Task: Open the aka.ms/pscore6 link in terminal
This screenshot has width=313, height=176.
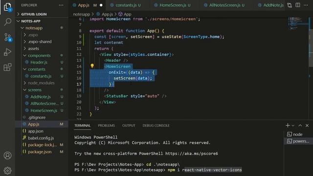Action: click(x=192, y=154)
